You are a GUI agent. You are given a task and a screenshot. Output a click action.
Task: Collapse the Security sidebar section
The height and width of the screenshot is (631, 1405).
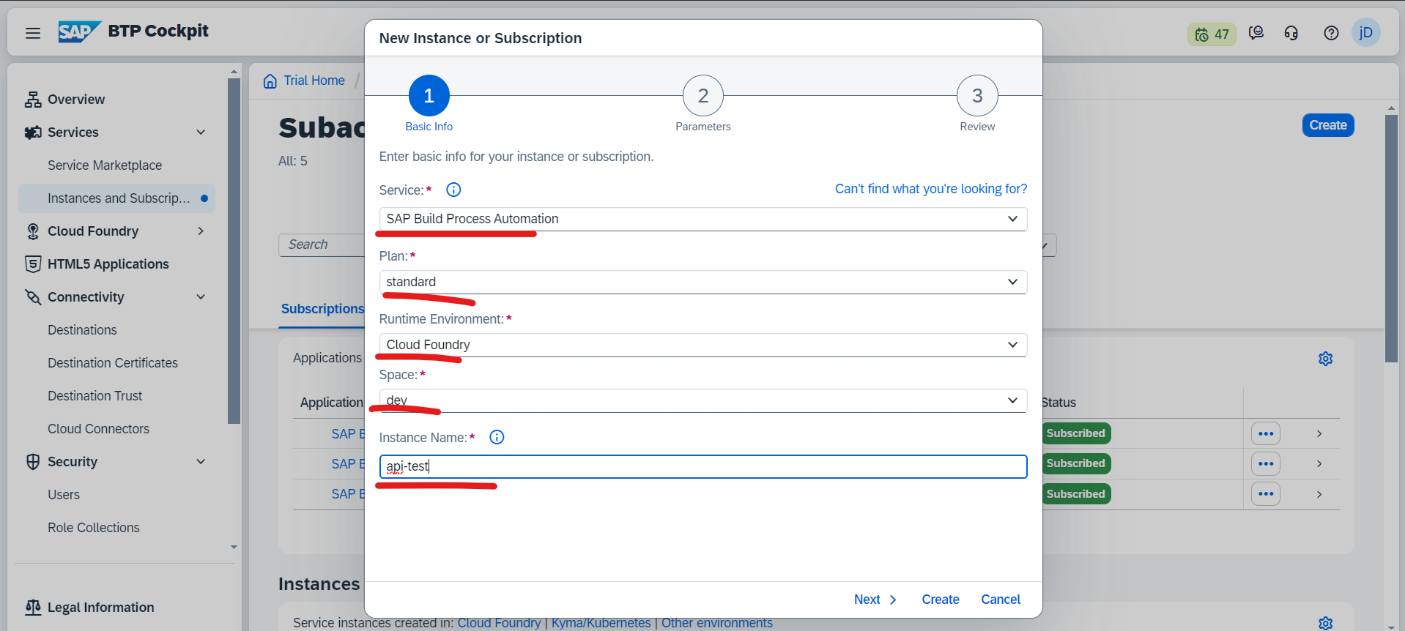(x=201, y=462)
